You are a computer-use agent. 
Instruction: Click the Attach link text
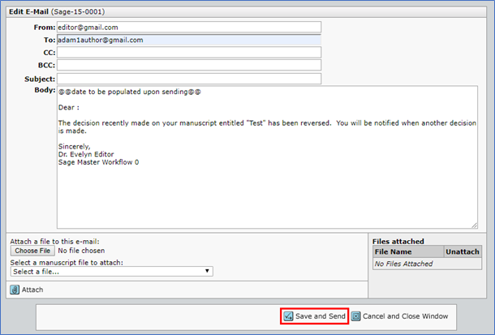(x=32, y=290)
